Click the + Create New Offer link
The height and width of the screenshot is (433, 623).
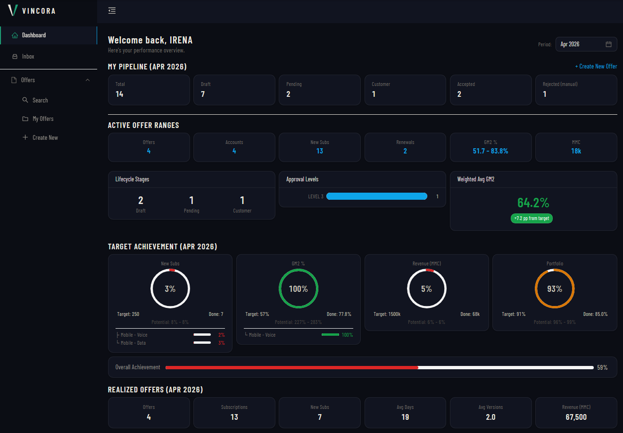pos(596,67)
